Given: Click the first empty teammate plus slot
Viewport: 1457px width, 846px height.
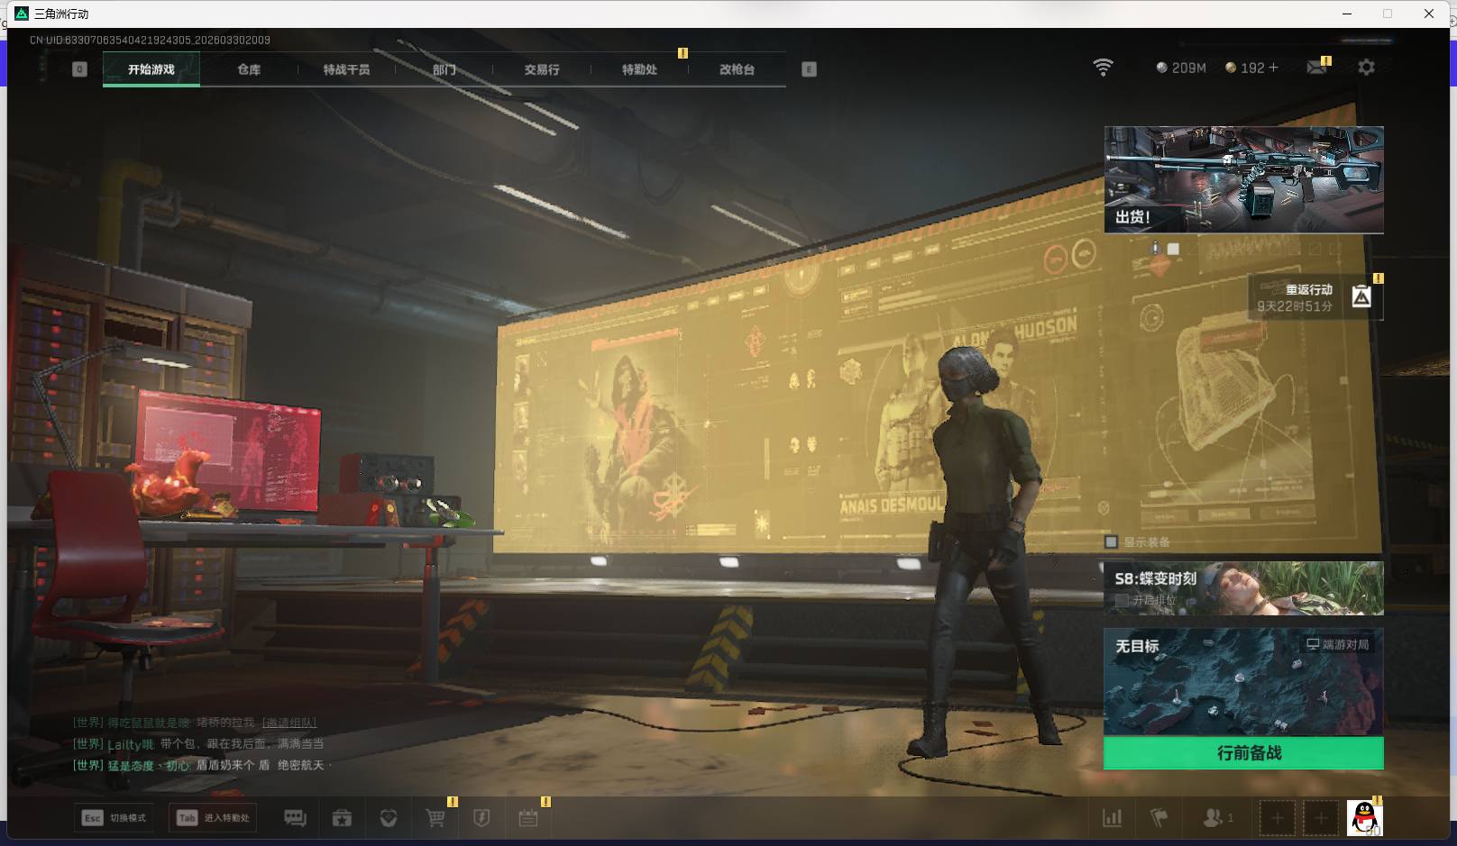Looking at the screenshot, I should 1277,817.
